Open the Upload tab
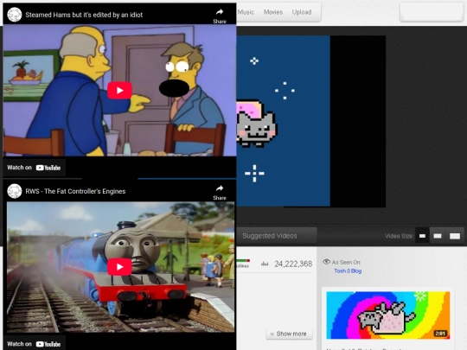The image size is (467, 350). 302,12
